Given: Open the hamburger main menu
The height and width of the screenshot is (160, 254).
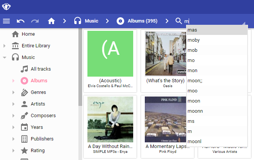Looking at the screenshot, I should click(6, 21).
